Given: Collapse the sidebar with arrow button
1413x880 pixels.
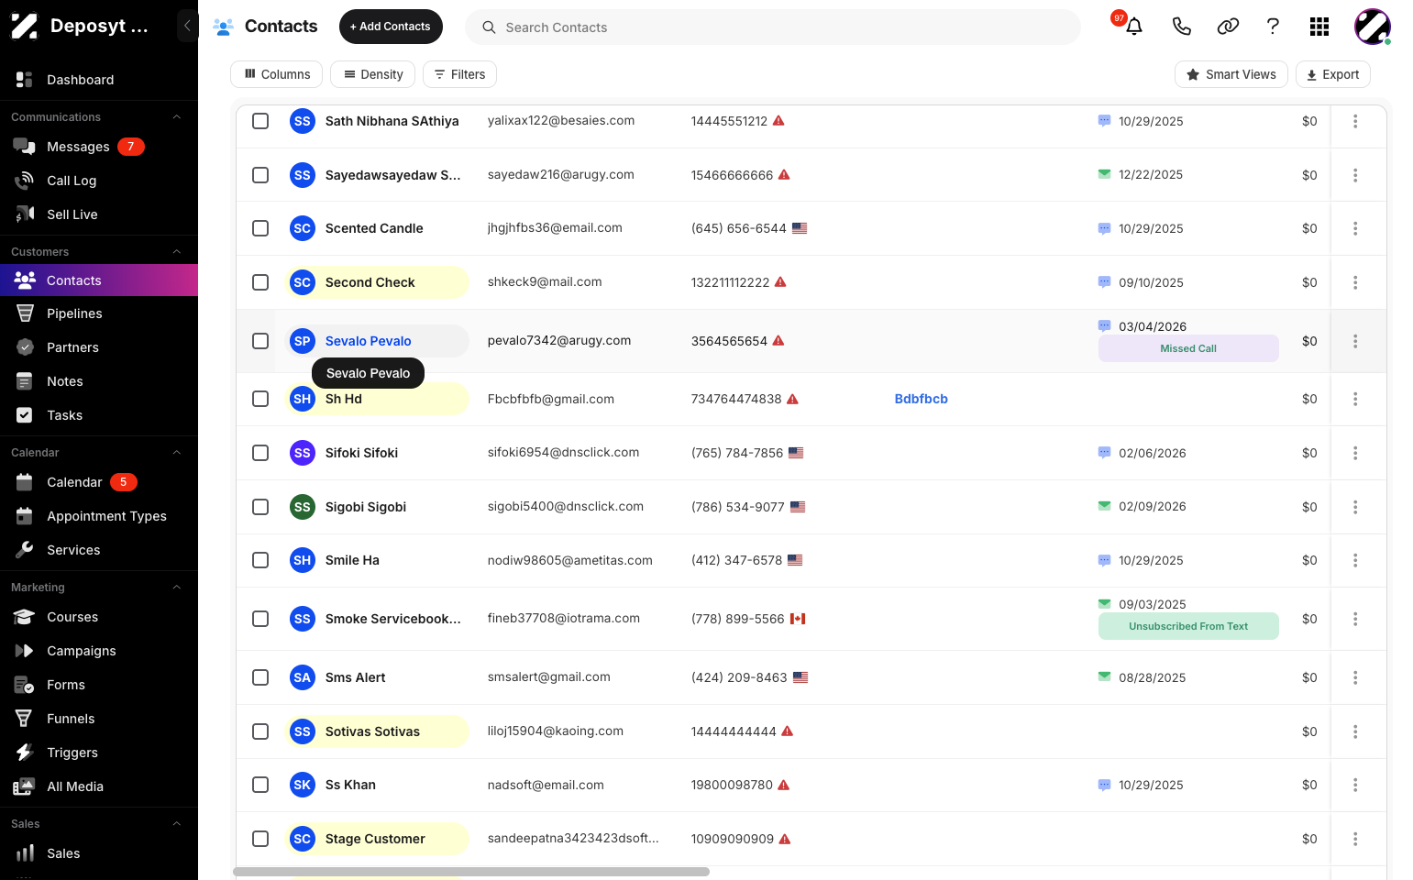Looking at the screenshot, I should [187, 26].
